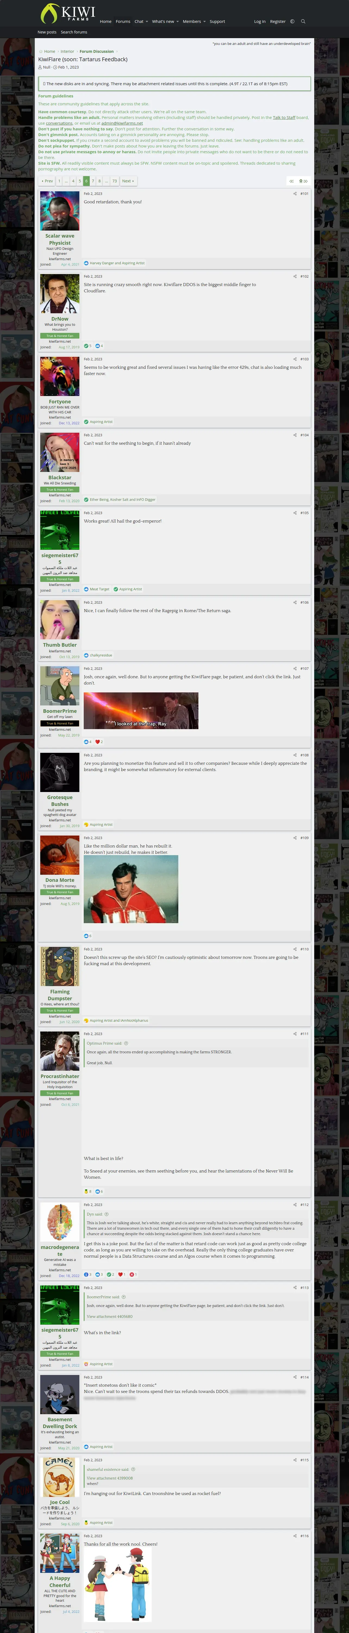Screen dimensions: 349x1633
Task: Click the heart reaction icon on post #107
Action: coord(98,742)
